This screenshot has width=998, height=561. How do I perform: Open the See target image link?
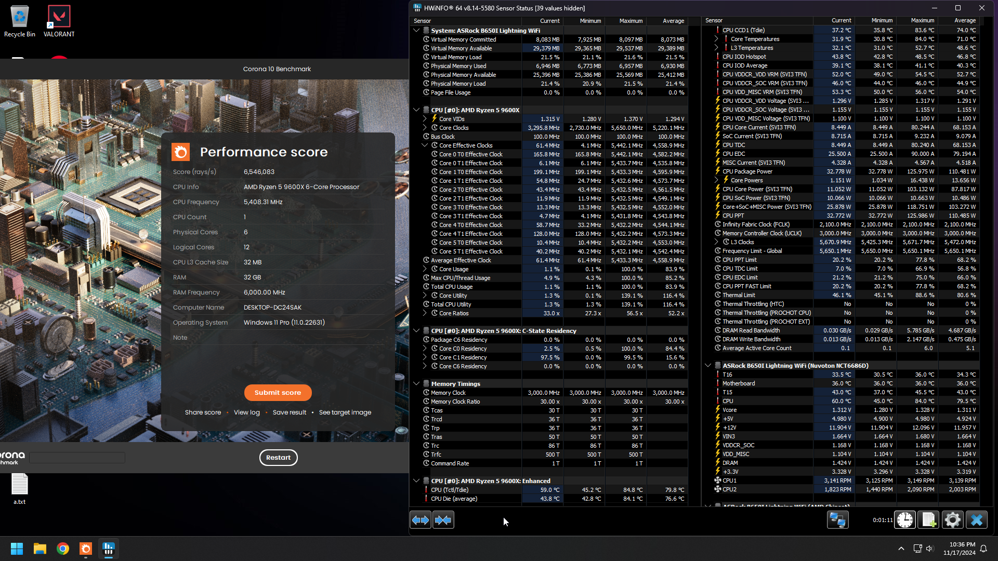point(345,412)
